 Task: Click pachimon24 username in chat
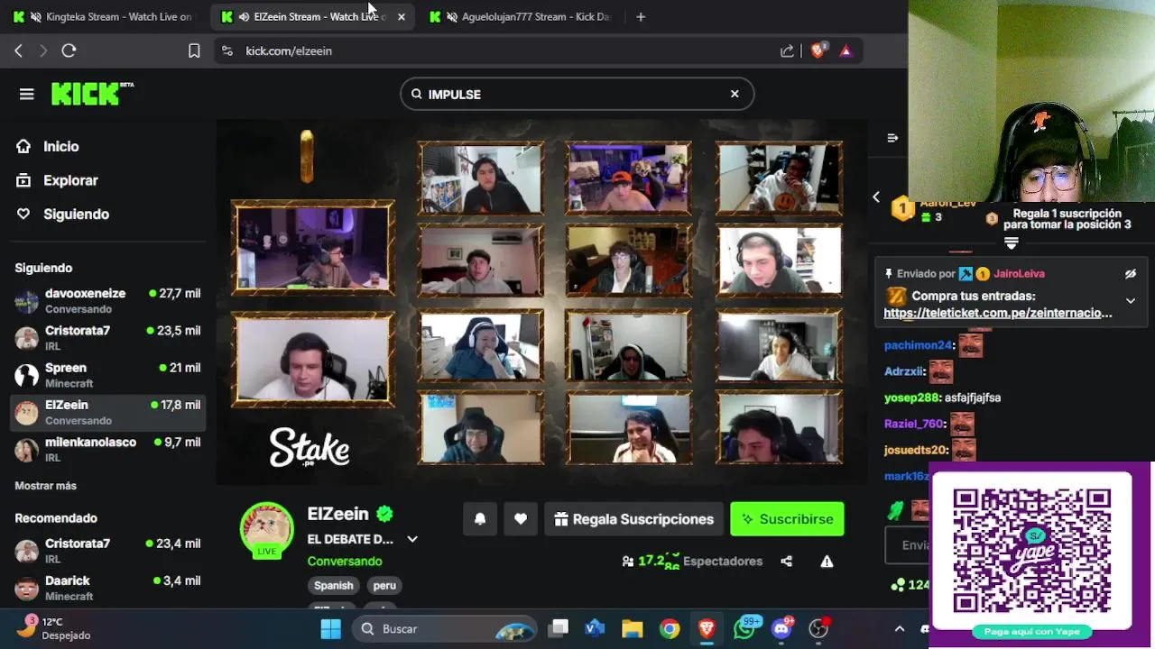click(919, 345)
